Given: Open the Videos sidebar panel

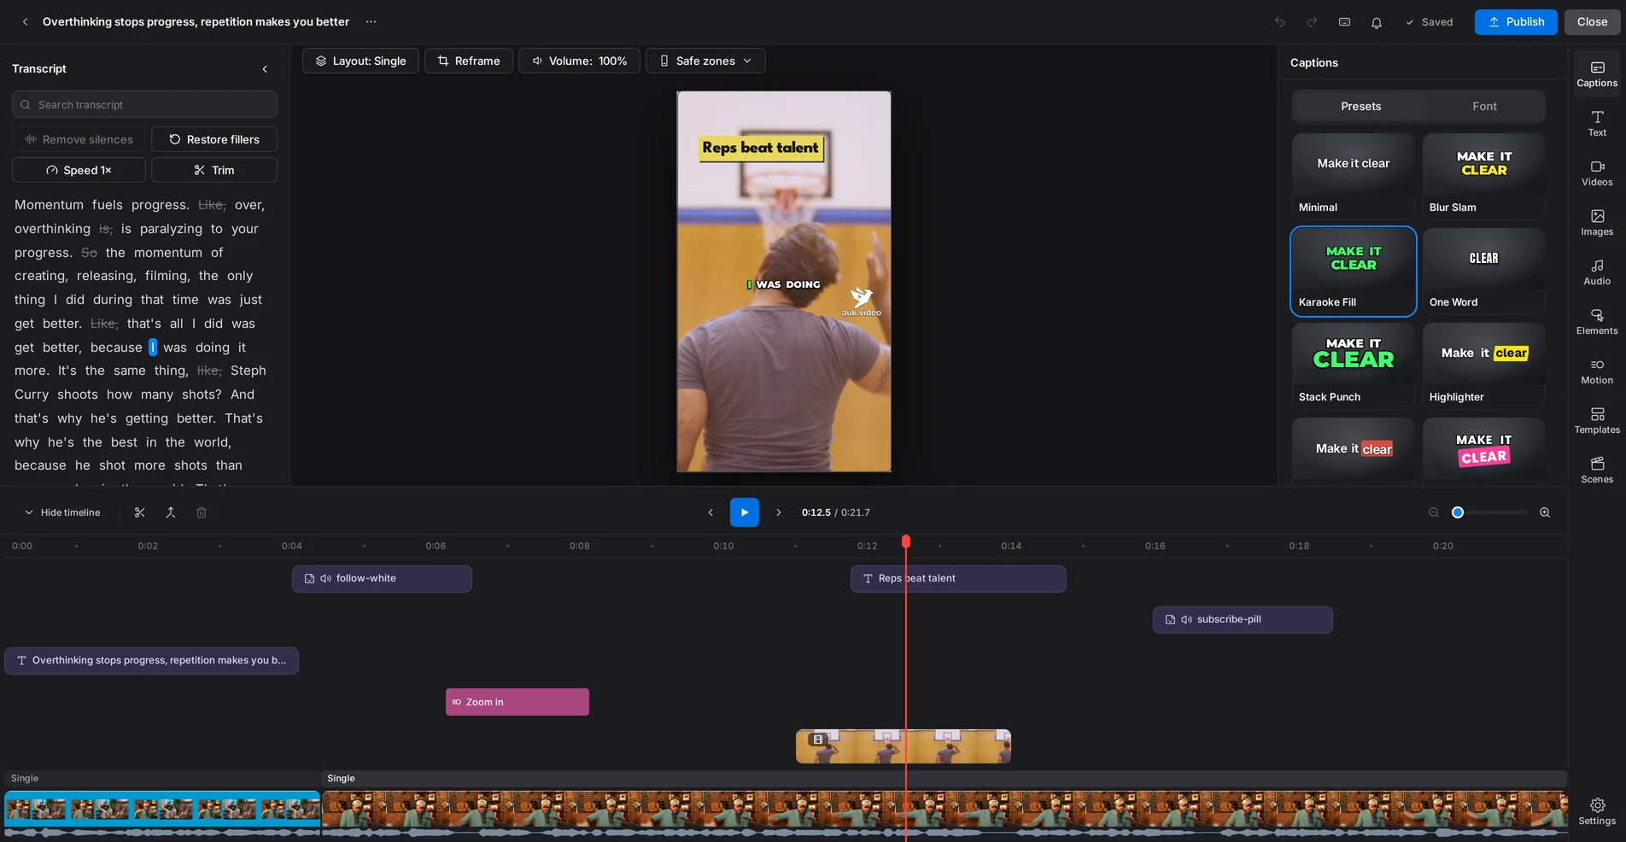Looking at the screenshot, I should tap(1596, 173).
